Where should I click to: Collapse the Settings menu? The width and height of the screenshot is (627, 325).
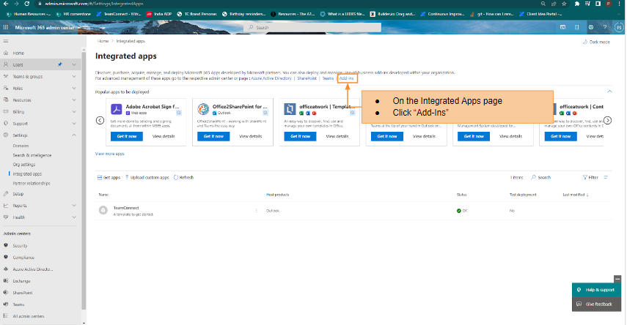pos(74,135)
